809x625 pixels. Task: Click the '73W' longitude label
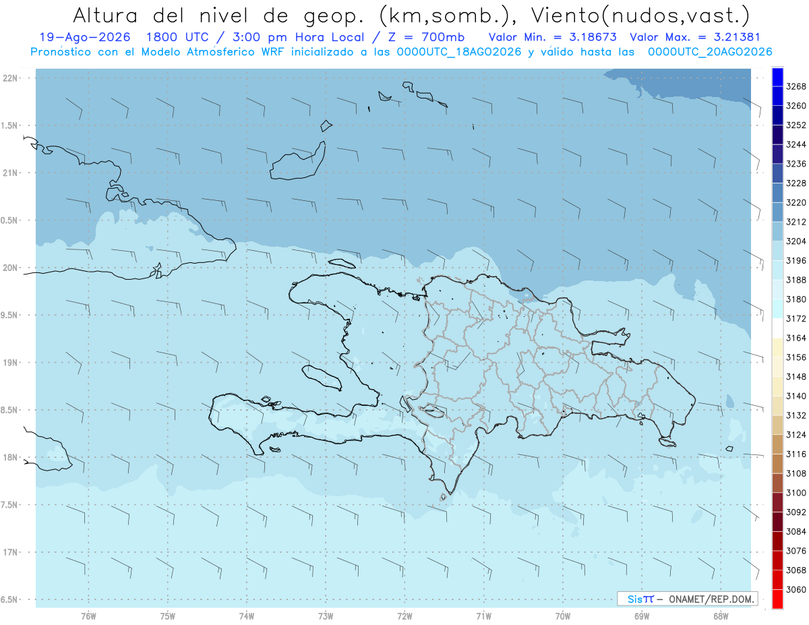[x=326, y=616]
